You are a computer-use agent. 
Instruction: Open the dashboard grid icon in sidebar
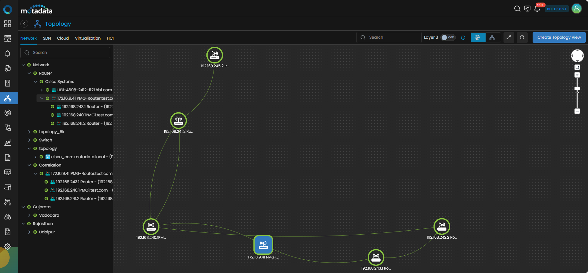[8, 24]
